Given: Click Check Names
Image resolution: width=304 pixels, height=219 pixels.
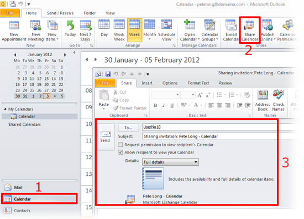Looking at the screenshot, I should 279,100.
